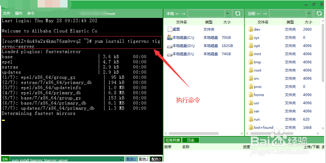Select the lost+found folder icon
Image resolution: width=326 pixels, height=163 pixels.
coord(251,127)
